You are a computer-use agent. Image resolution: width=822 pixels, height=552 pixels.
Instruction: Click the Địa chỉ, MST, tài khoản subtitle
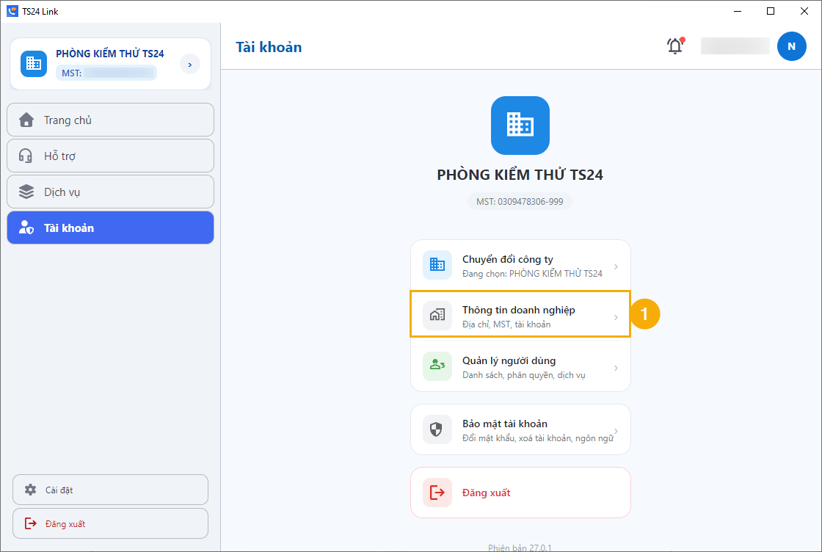[506, 324]
